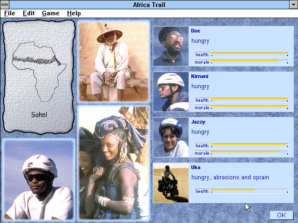The image size is (298, 223).
Task: Click Jazzy's hungry status text
Action: click(x=200, y=132)
